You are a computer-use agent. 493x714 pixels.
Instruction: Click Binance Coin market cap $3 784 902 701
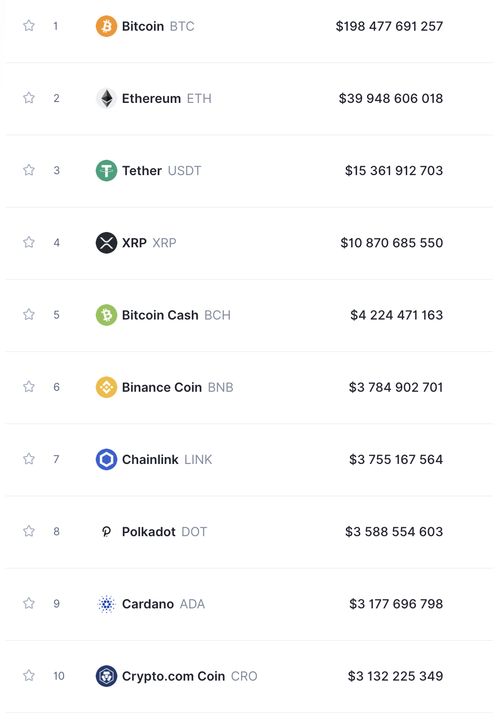coord(396,387)
